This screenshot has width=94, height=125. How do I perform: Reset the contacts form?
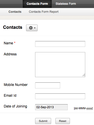pyautogui.click(x=63, y=121)
